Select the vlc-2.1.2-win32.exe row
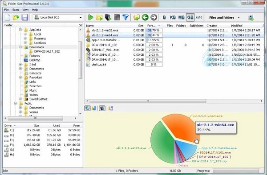 174,31
